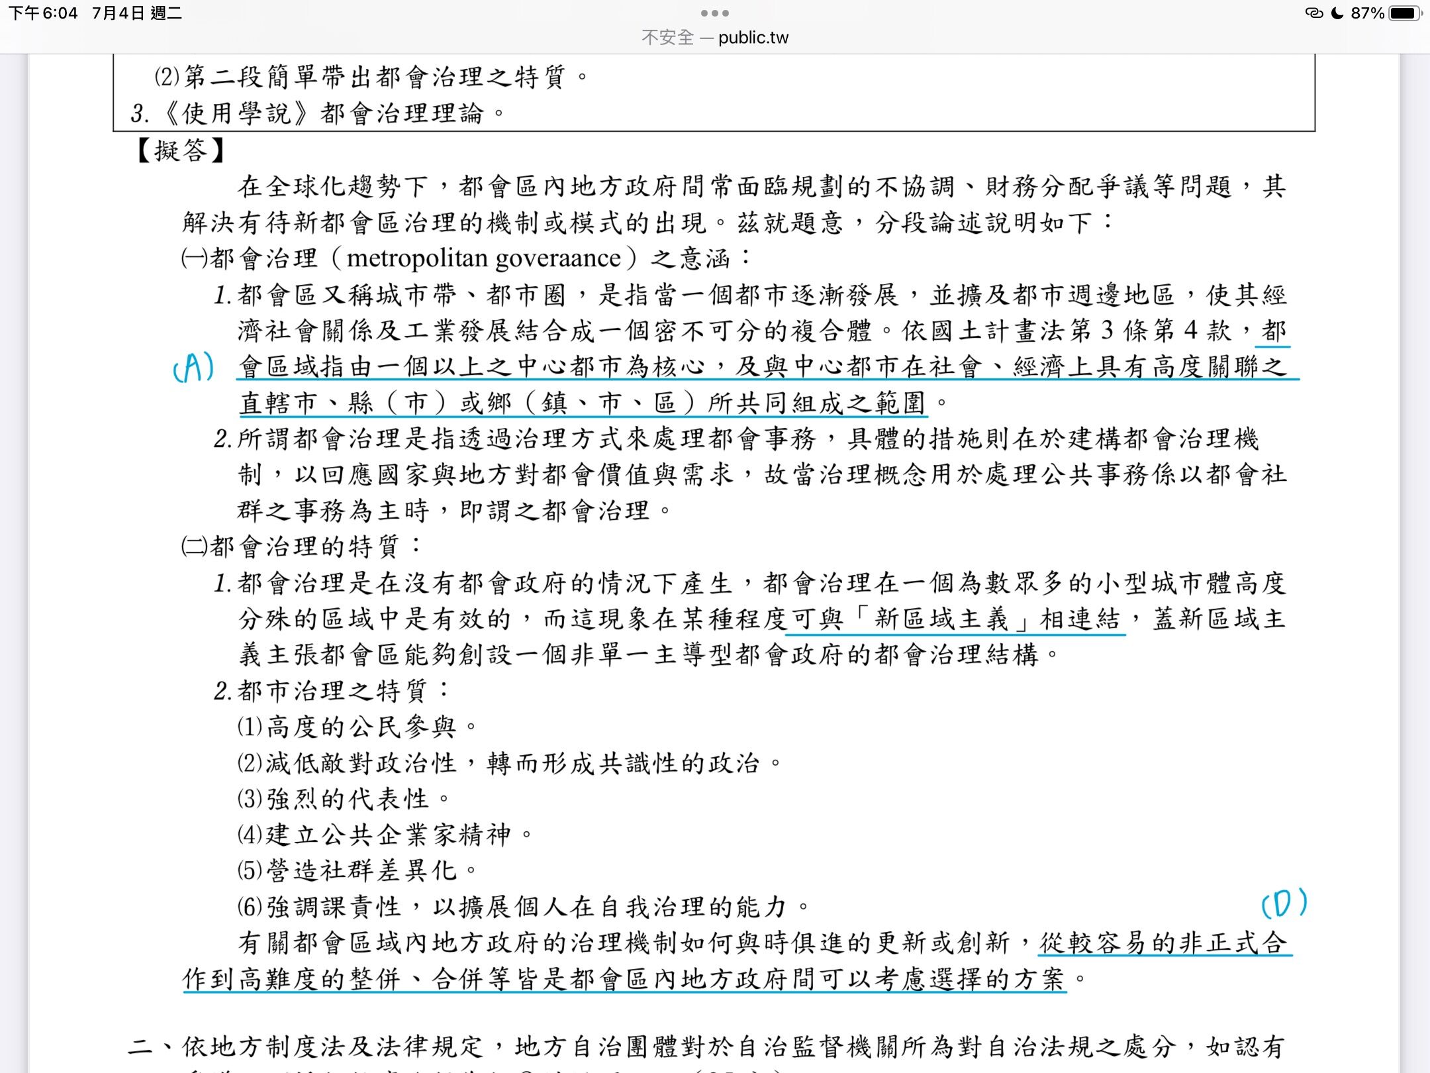Tap the personal hotspot link icon
This screenshot has width=1430, height=1073.
tap(1313, 13)
